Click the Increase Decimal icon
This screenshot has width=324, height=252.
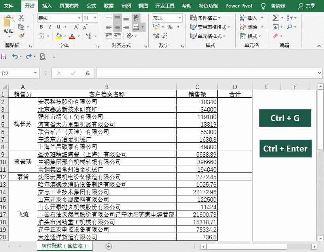pyautogui.click(x=156, y=36)
